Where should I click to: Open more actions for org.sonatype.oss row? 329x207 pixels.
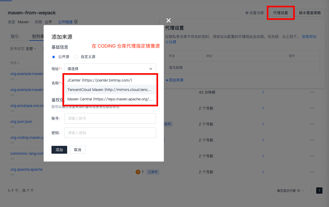(x=312, y=108)
